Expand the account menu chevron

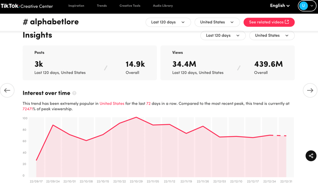(312, 6)
